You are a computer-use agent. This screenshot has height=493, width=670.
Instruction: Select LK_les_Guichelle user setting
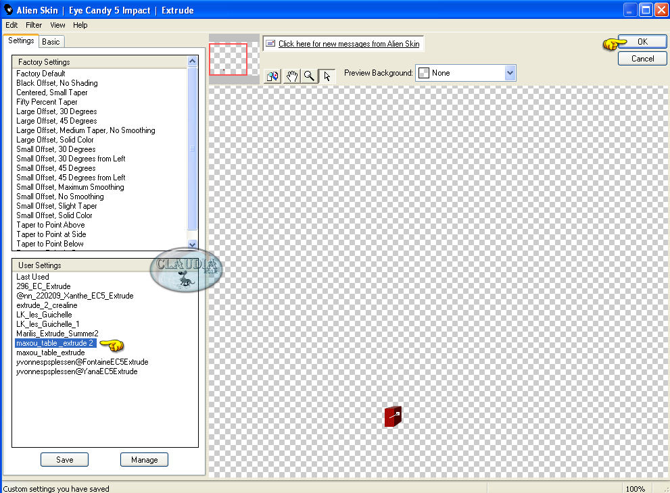[x=44, y=315]
